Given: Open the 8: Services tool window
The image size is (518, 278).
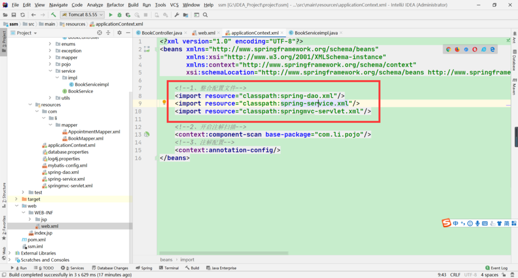Looking at the screenshot, I should 72,268.
